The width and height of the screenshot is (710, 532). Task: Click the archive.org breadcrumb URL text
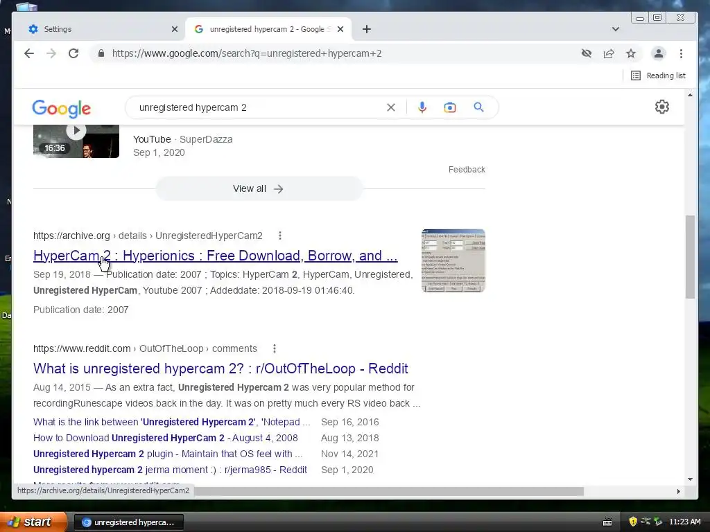tap(148, 236)
